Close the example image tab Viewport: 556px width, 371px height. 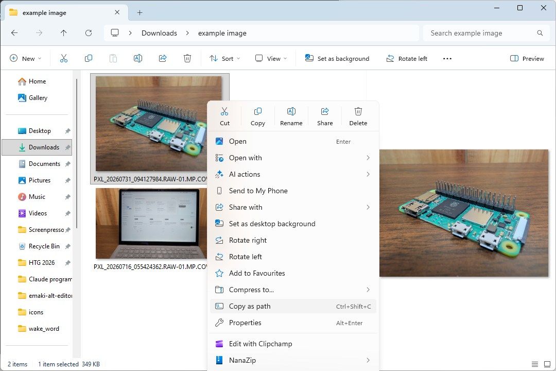tap(117, 12)
